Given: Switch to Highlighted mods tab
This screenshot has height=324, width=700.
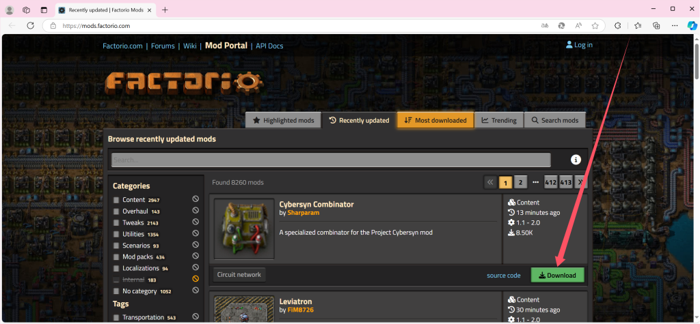Looking at the screenshot, I should (283, 120).
